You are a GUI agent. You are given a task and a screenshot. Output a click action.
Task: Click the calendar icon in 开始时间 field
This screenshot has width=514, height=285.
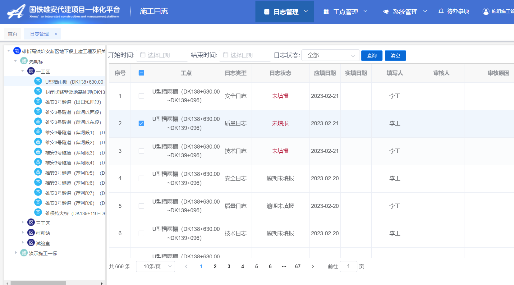pyautogui.click(x=143, y=55)
